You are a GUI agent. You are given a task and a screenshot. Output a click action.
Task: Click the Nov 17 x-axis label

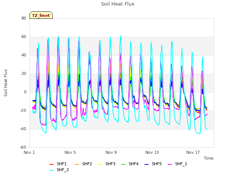pos(193,152)
